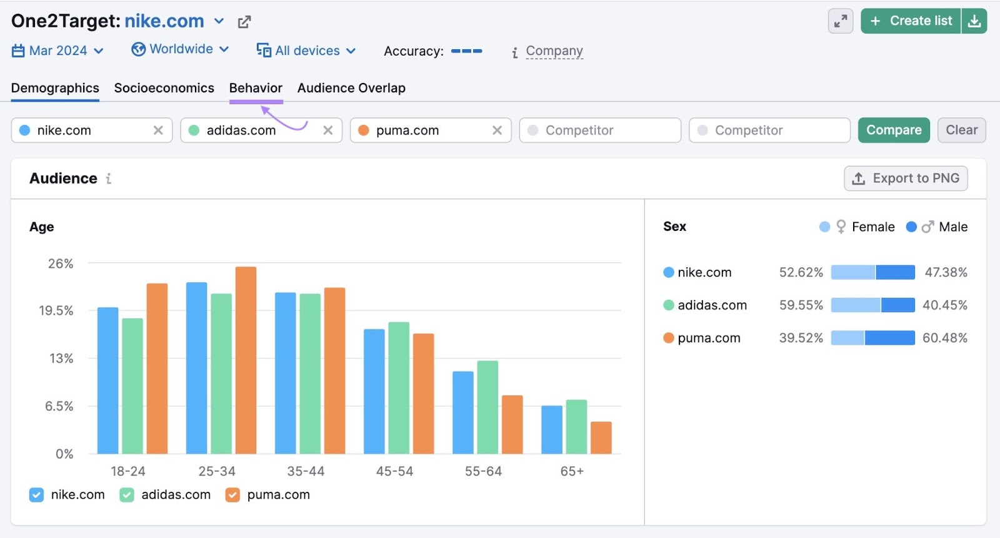This screenshot has height=538, width=1000.
Task: Click the adidas.com 59.55% female value
Action: click(801, 305)
